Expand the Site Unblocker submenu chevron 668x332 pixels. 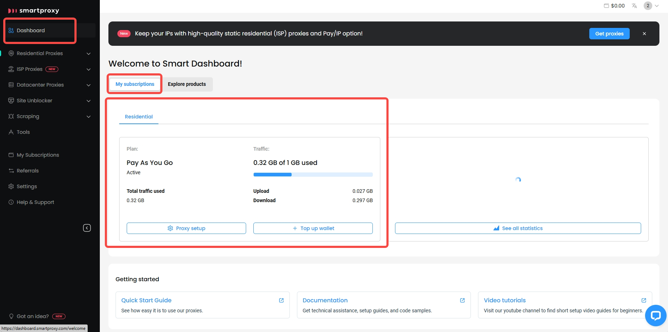point(88,101)
